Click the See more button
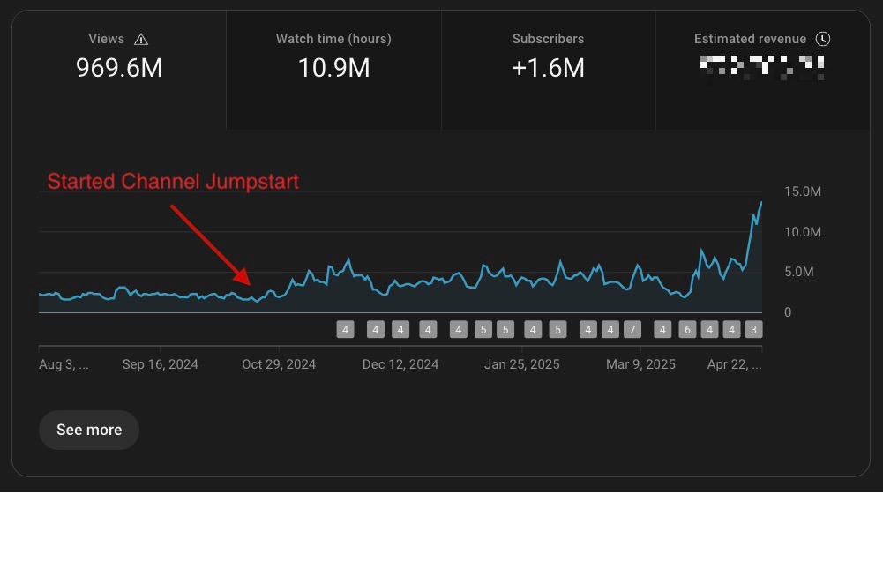Screen dimensions: 883x577 88,430
